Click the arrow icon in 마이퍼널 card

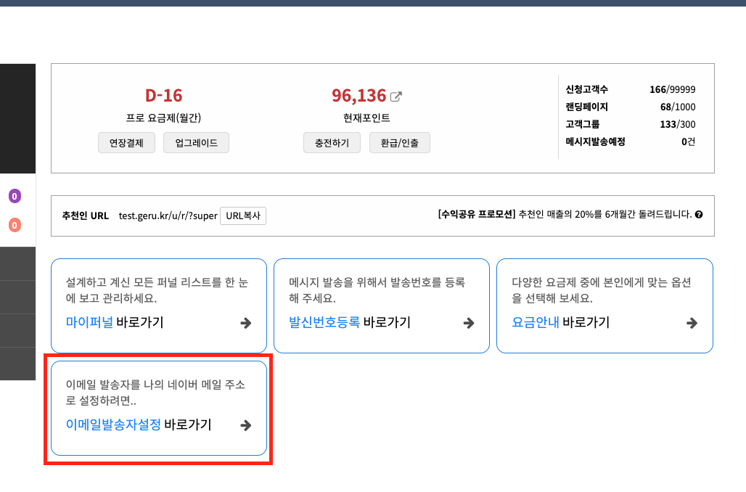[246, 323]
